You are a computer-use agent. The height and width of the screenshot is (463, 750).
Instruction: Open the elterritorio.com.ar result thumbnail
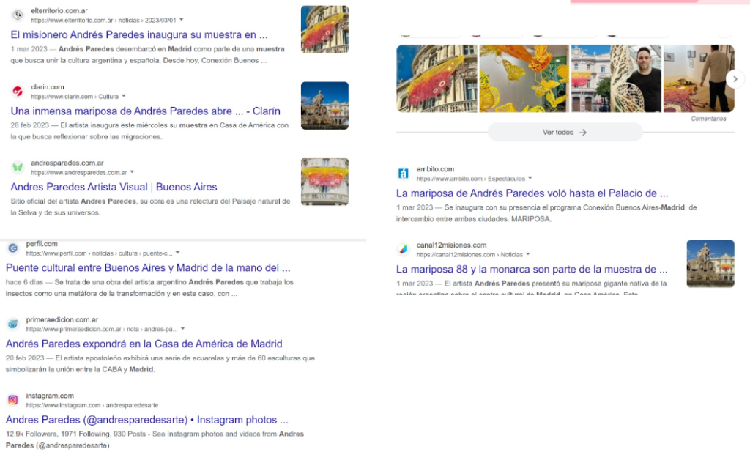324,29
